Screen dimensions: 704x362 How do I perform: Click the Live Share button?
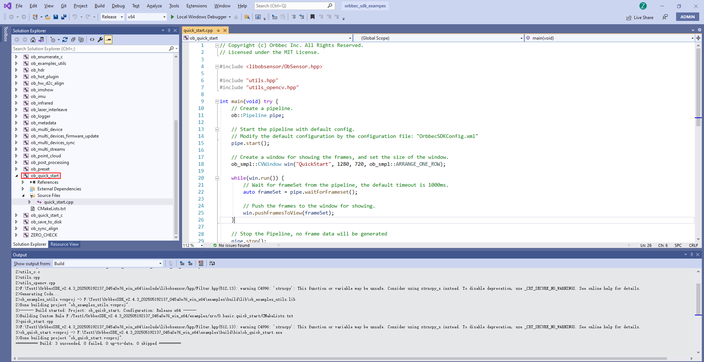(640, 17)
